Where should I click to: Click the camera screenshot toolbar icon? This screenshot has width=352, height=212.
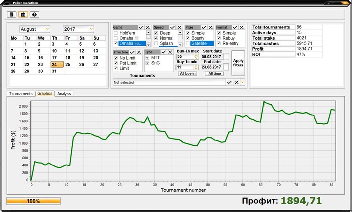tap(23, 15)
